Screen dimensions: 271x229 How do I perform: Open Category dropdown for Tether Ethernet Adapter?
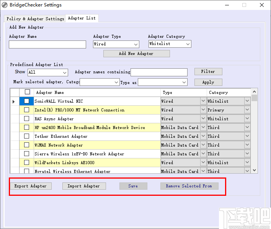tap(247, 136)
